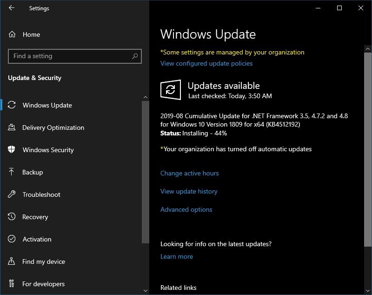Click the Recovery clock icon
The width and height of the screenshot is (372, 295).
(x=11, y=216)
